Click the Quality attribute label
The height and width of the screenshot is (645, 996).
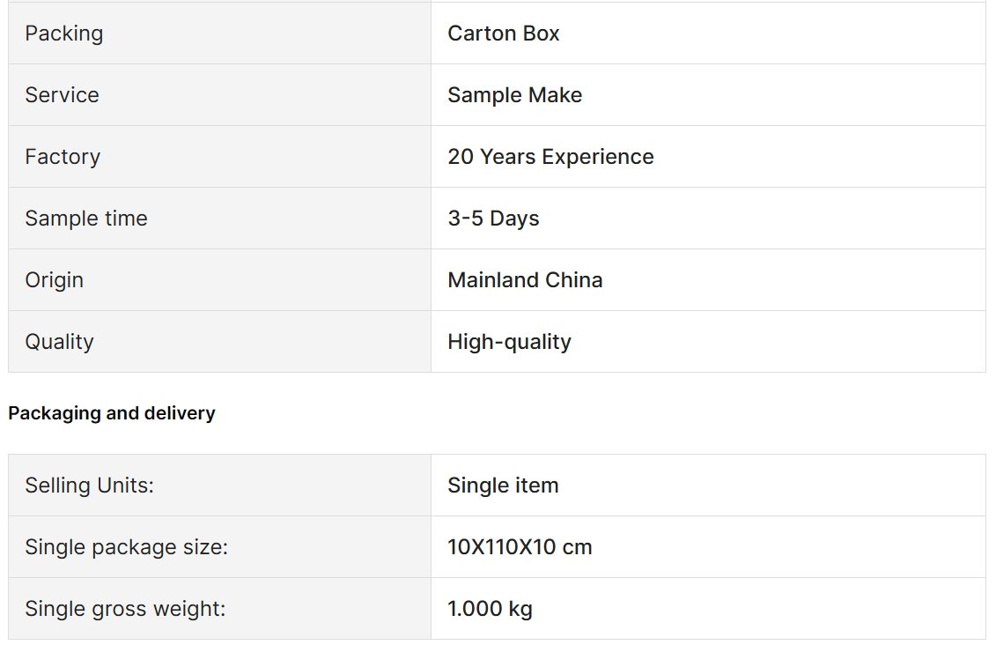click(59, 341)
